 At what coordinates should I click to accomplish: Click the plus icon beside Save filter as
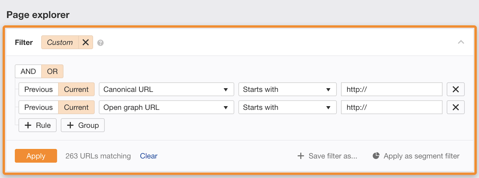click(300, 156)
